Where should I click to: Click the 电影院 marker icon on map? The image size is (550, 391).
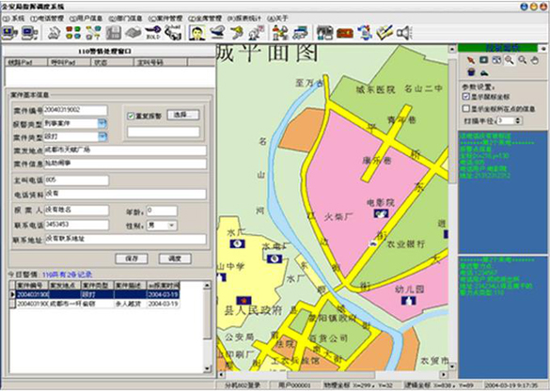click(x=381, y=212)
